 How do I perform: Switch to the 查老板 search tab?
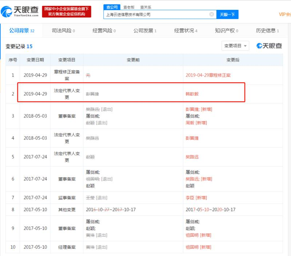(128, 7)
